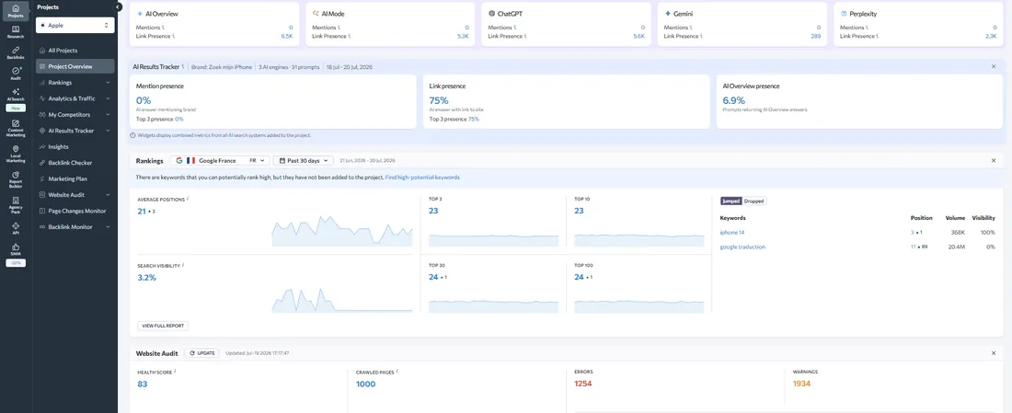The image size is (1012, 413).
Task: Click the Crawled Pages value 1000
Action: point(365,384)
